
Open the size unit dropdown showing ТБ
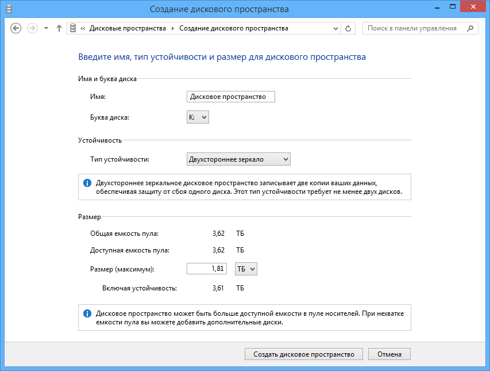pyautogui.click(x=250, y=268)
